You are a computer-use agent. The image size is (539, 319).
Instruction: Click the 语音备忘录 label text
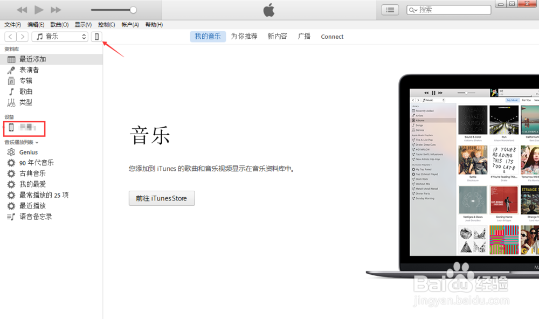pyautogui.click(x=36, y=217)
